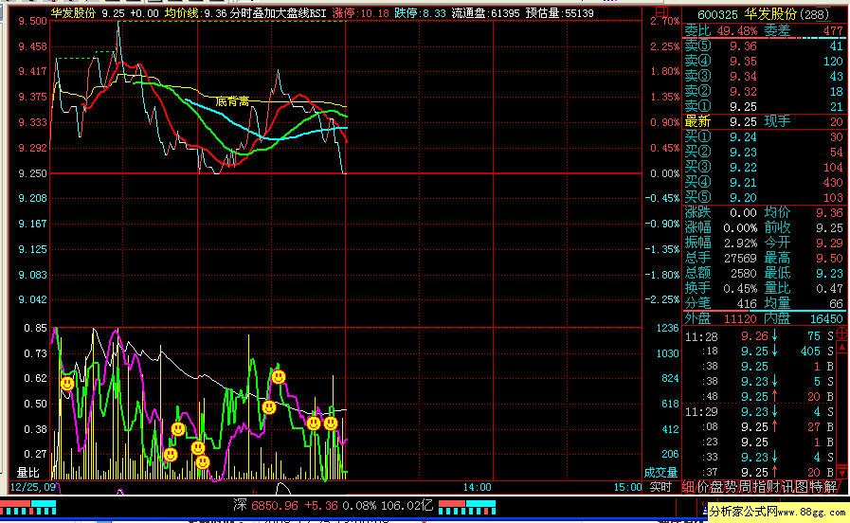Open the 财 finance tab
Viewport: 850px width, 523px height.
tap(773, 487)
